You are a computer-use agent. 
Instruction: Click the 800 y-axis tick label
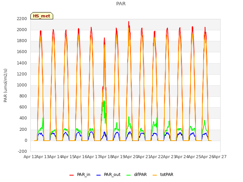pyautogui.click(x=23, y=96)
